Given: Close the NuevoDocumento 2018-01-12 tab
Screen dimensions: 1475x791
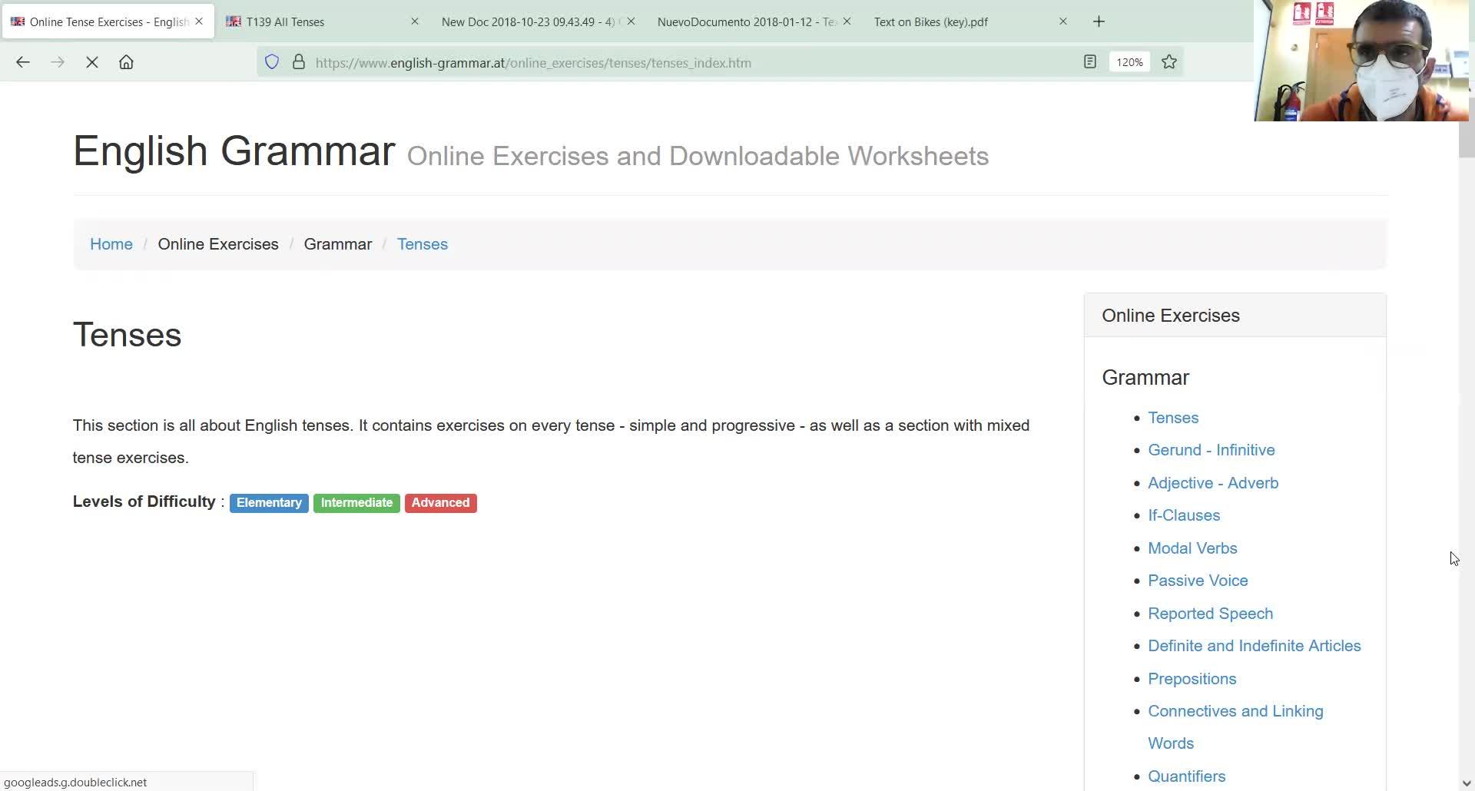Looking at the screenshot, I should [847, 22].
